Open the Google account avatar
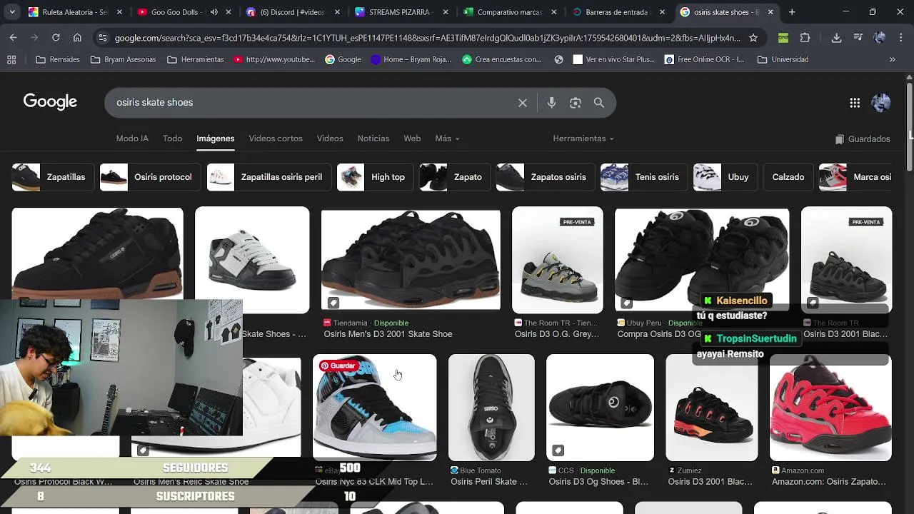The image size is (914, 514). pyautogui.click(x=881, y=103)
